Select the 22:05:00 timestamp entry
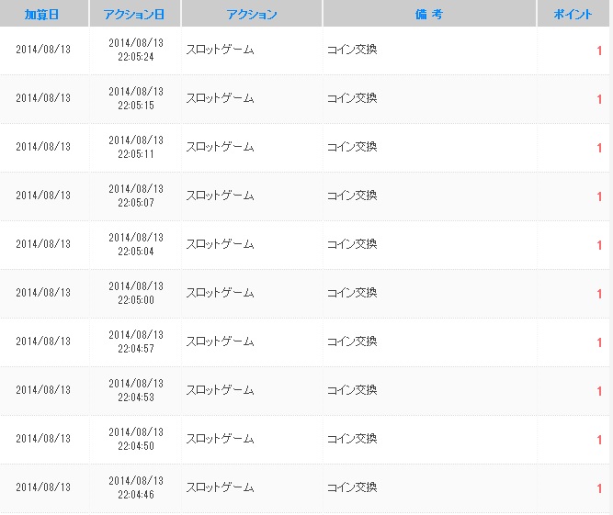The height and width of the screenshot is (515, 613). coord(136,299)
